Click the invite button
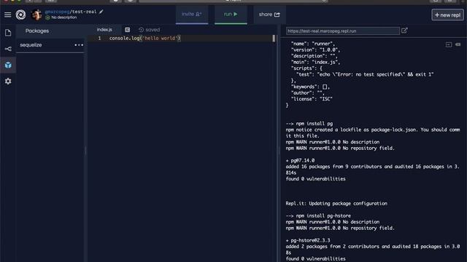 192,15
